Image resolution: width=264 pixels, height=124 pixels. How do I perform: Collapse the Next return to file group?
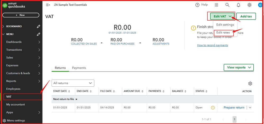pos(76,99)
